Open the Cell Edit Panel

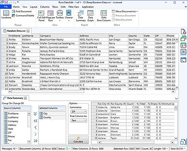[x=41, y=16]
